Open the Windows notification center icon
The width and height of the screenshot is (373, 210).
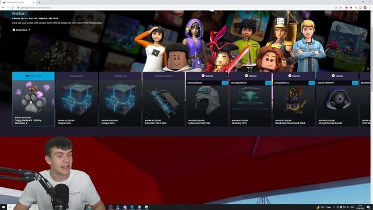point(368,207)
